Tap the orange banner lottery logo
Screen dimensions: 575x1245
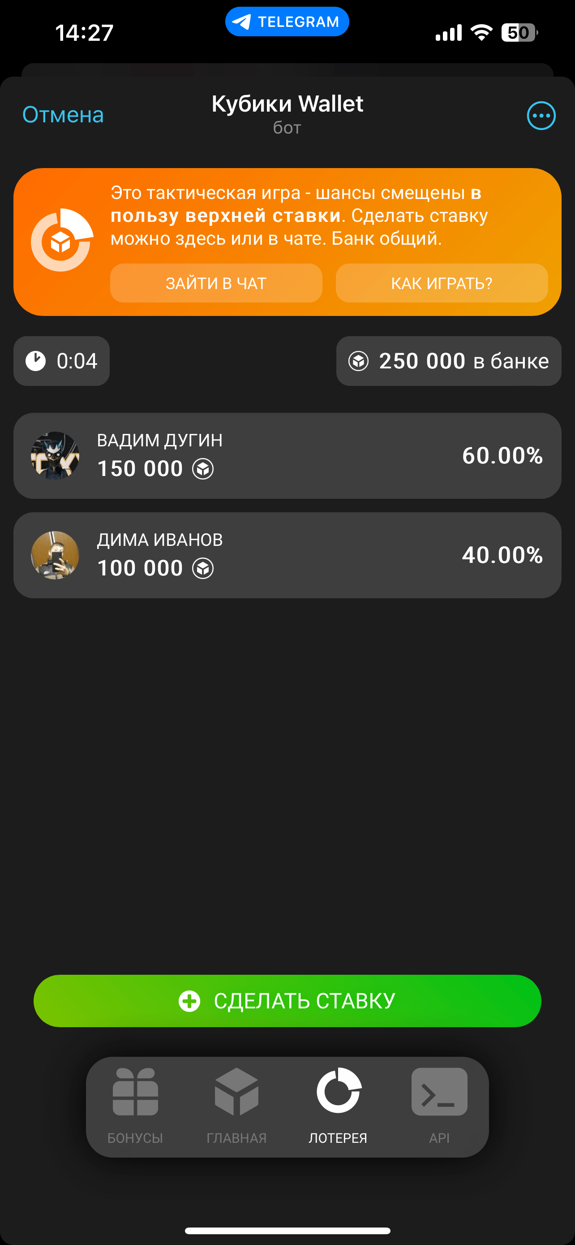(x=62, y=240)
